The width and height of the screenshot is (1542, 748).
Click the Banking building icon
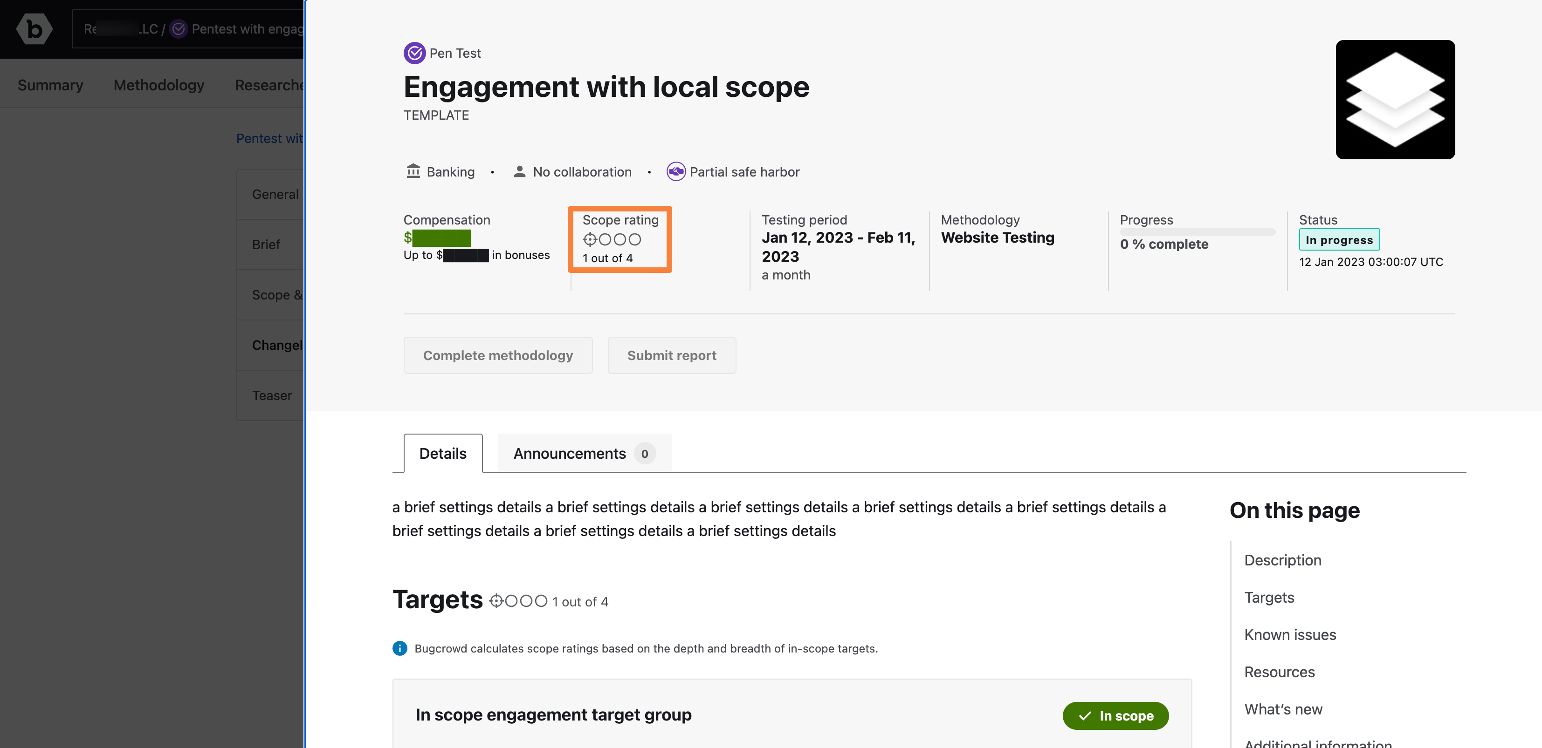[413, 171]
